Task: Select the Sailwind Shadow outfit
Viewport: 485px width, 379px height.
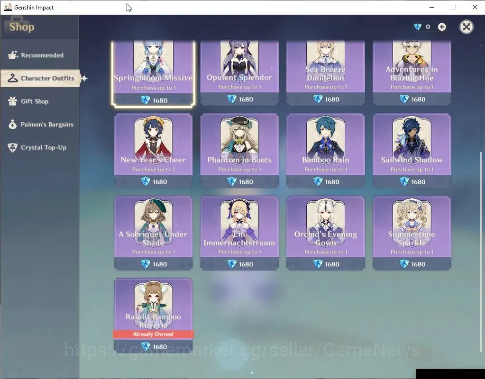Action: pyautogui.click(x=412, y=151)
